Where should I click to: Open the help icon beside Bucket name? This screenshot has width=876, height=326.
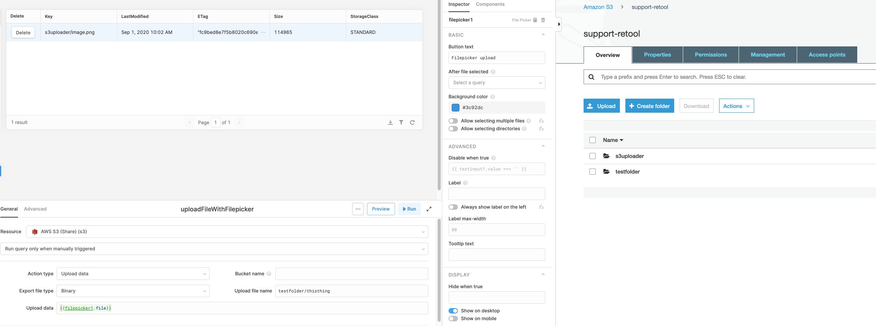pyautogui.click(x=269, y=274)
